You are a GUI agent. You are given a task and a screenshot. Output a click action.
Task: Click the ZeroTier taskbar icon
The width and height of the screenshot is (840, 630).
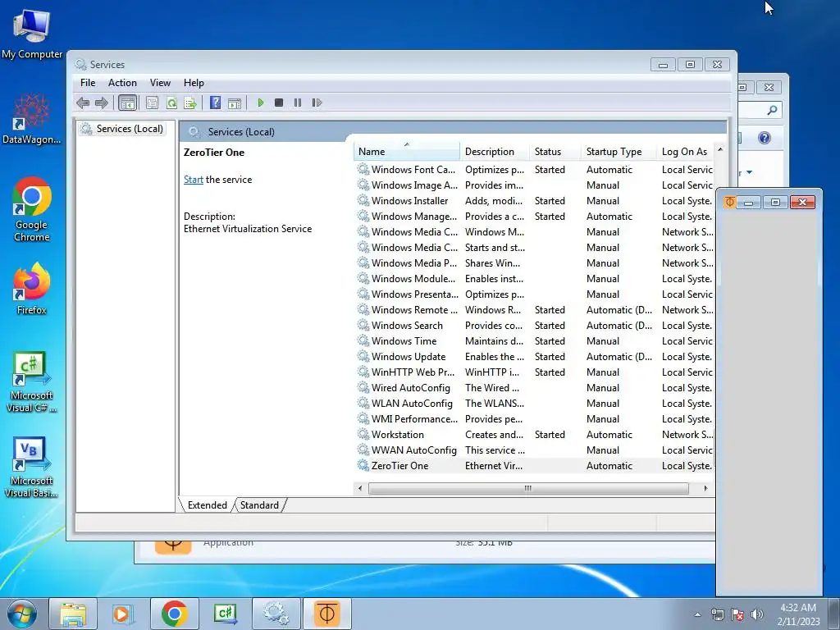pos(326,614)
